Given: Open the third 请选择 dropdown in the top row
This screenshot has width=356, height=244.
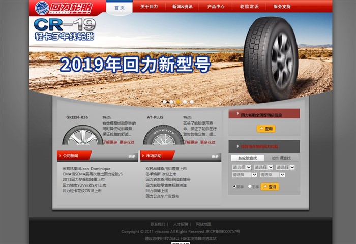Looking at the screenshot, I should [x=285, y=167].
